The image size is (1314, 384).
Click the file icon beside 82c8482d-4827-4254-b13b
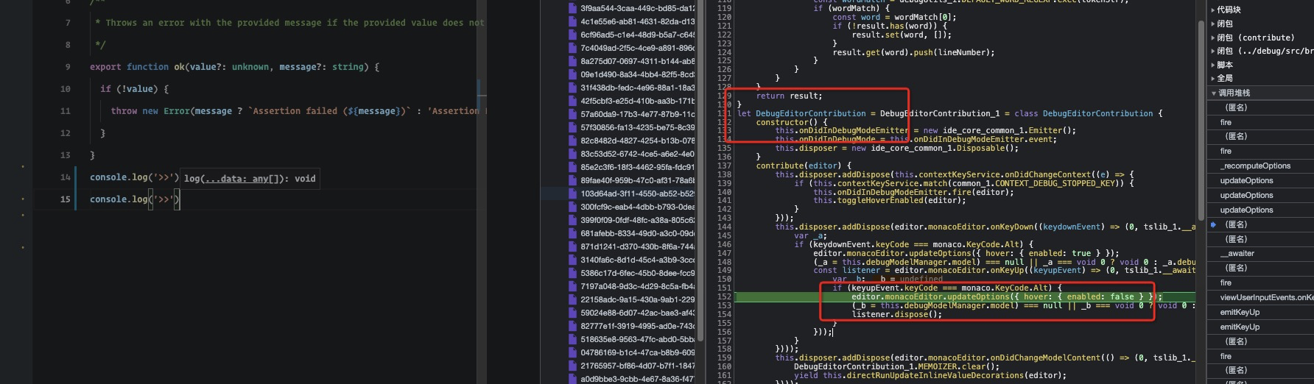572,141
